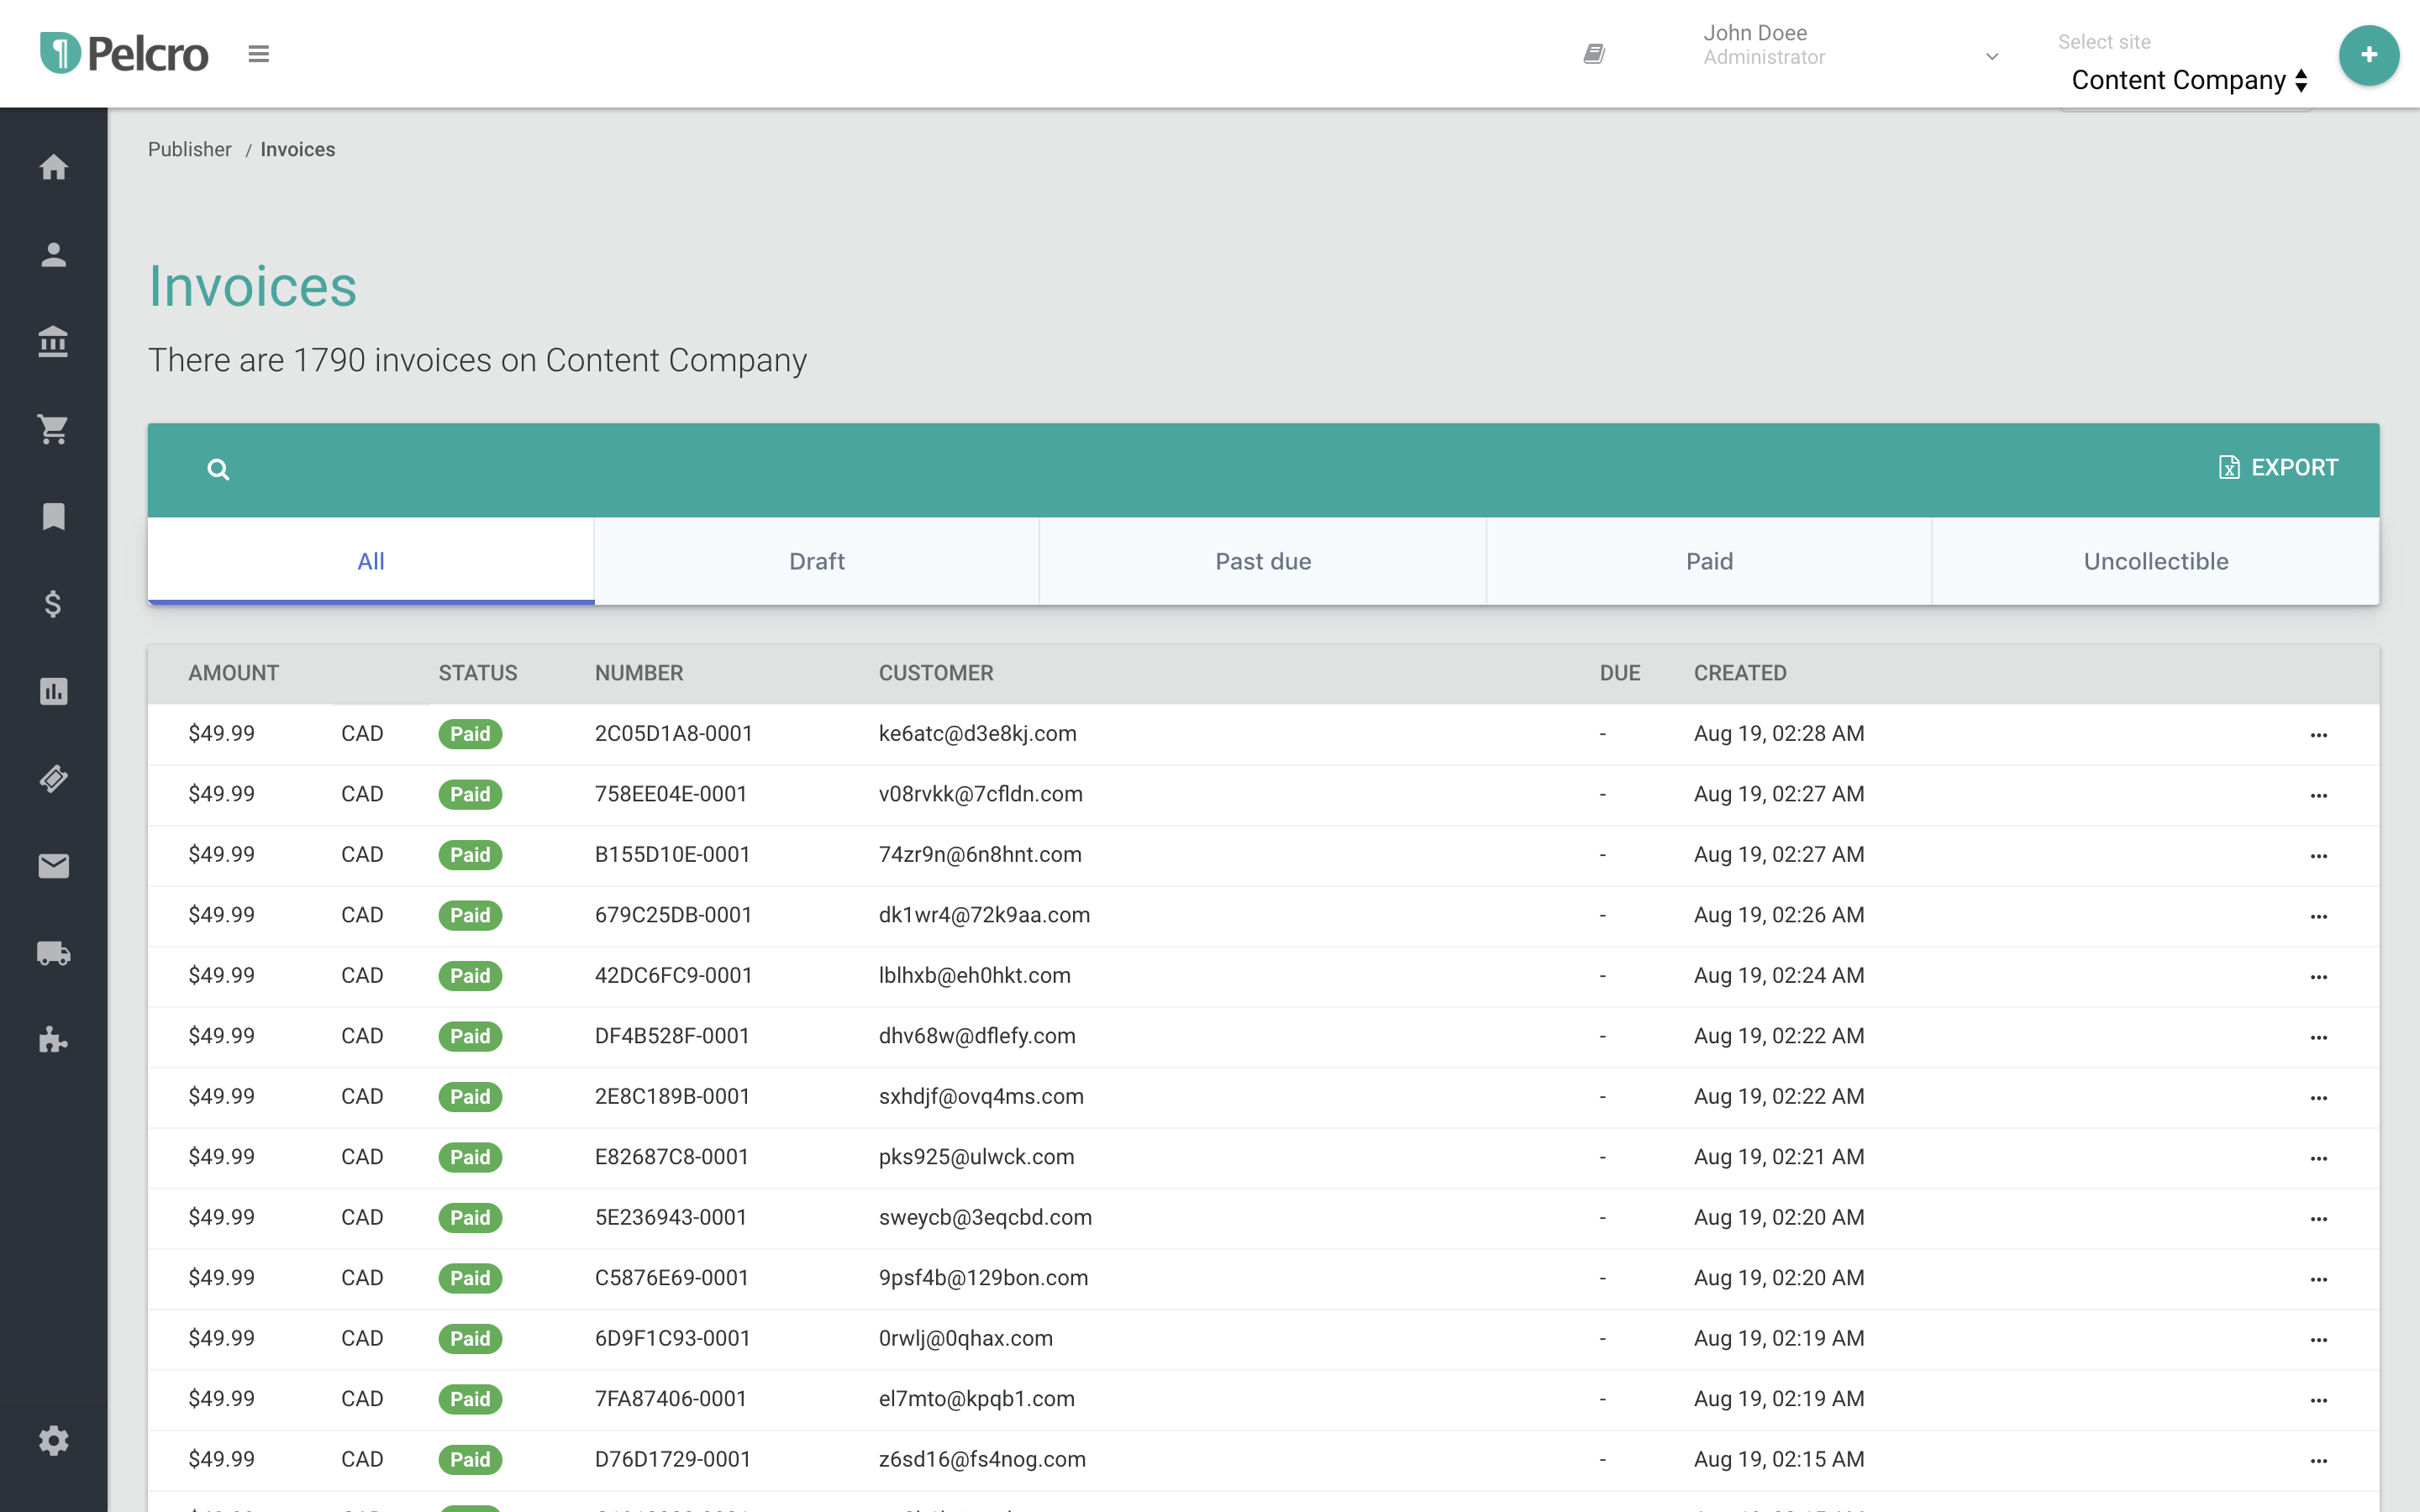The width and height of the screenshot is (2420, 1512).
Task: Open actions menu for invoice 5E236943-0001
Action: pyautogui.click(x=2319, y=1219)
